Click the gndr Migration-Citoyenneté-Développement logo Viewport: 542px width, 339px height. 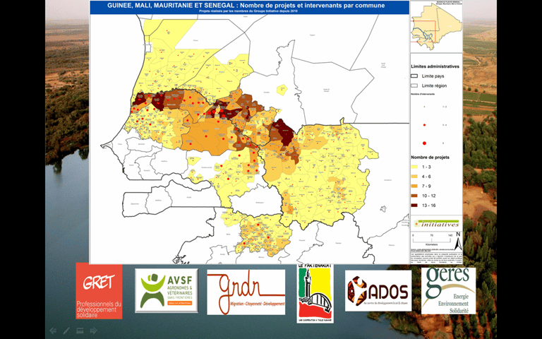(x=246, y=292)
